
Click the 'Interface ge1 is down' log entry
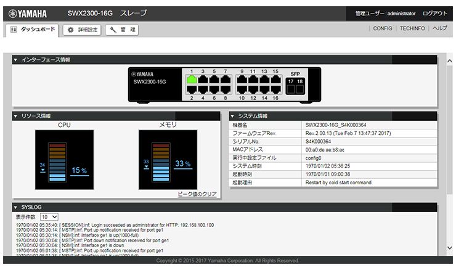pyautogui.click(x=70, y=245)
